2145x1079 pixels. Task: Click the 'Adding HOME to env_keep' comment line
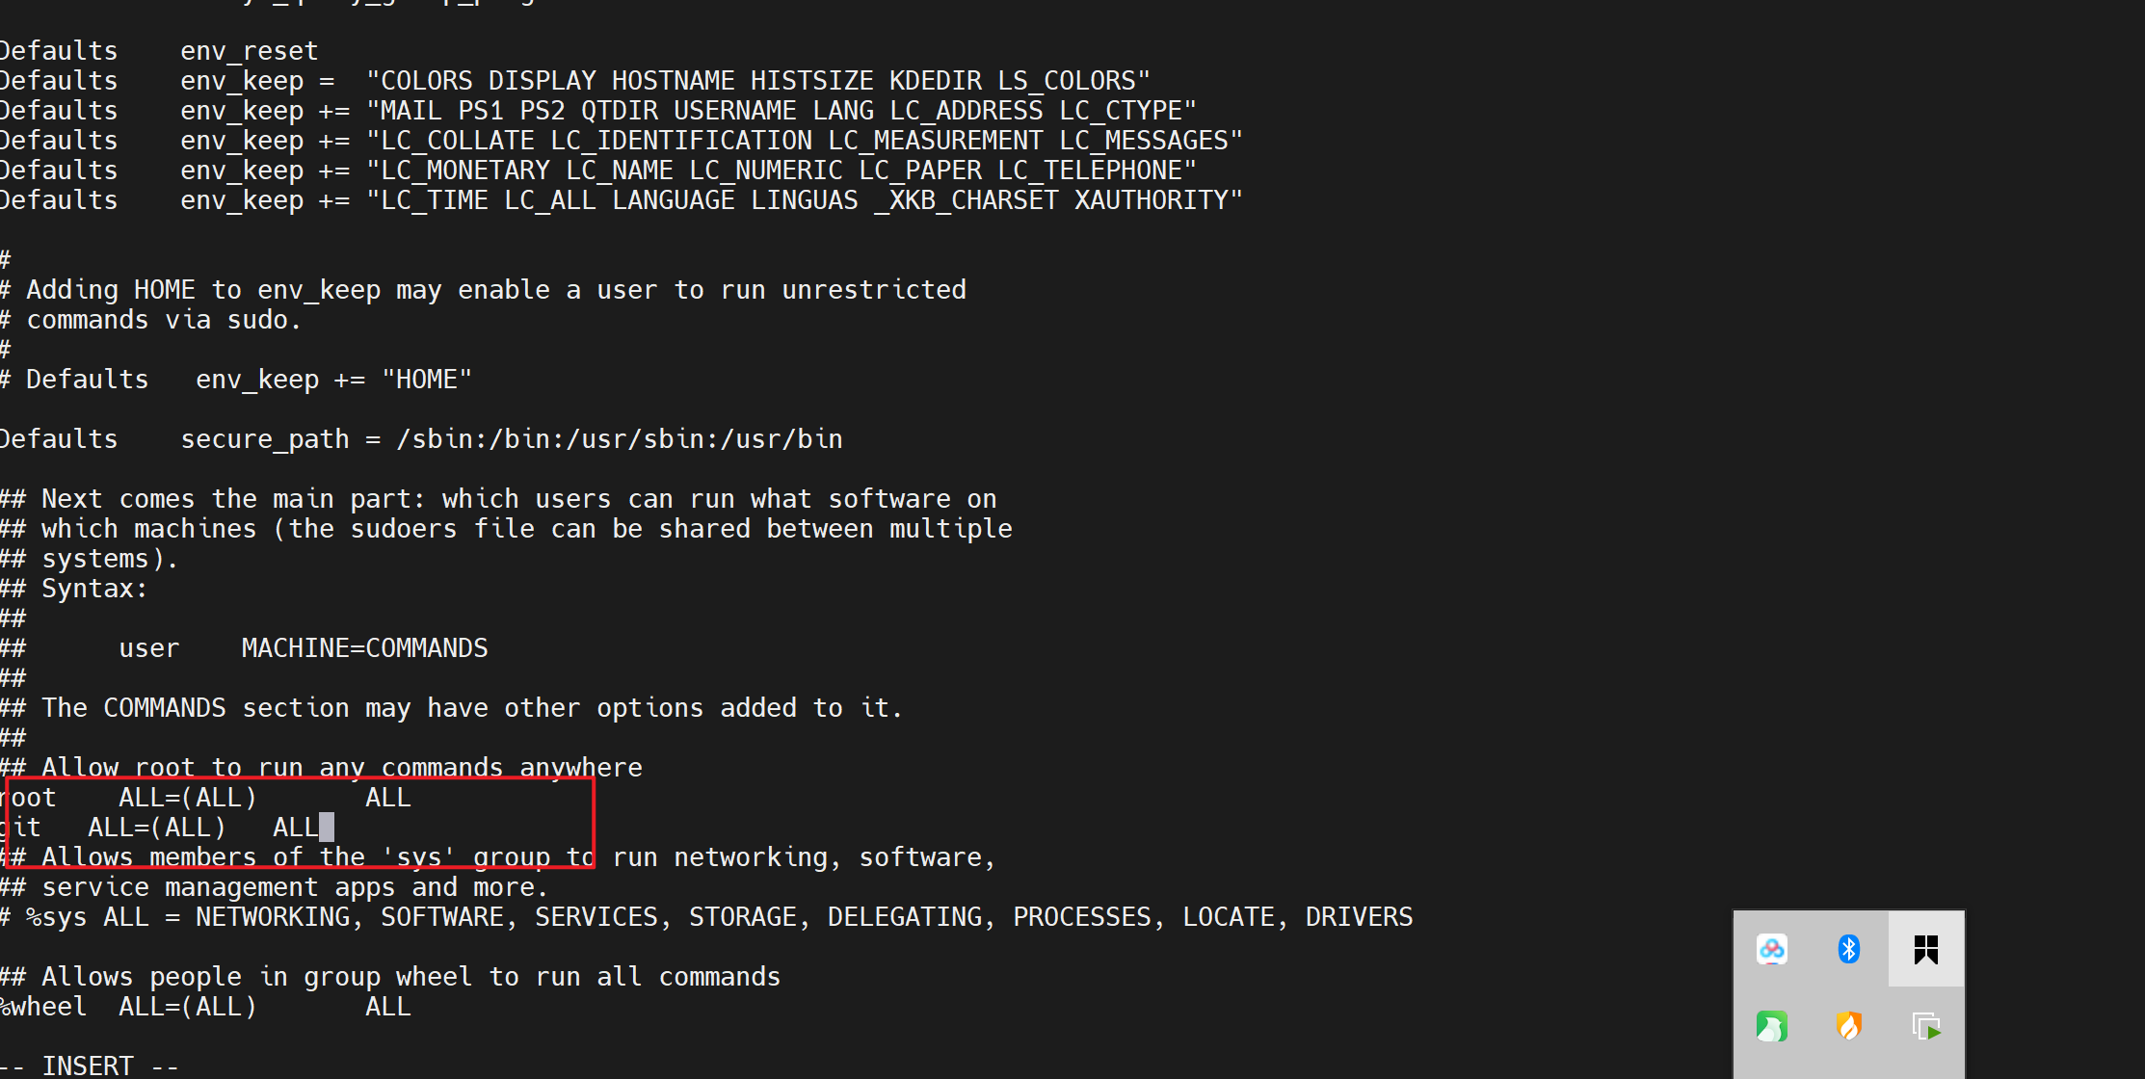click(483, 290)
